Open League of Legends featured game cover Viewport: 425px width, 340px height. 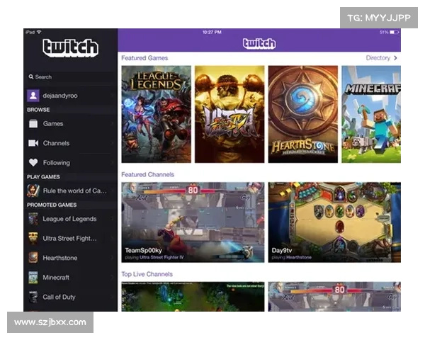click(156, 114)
